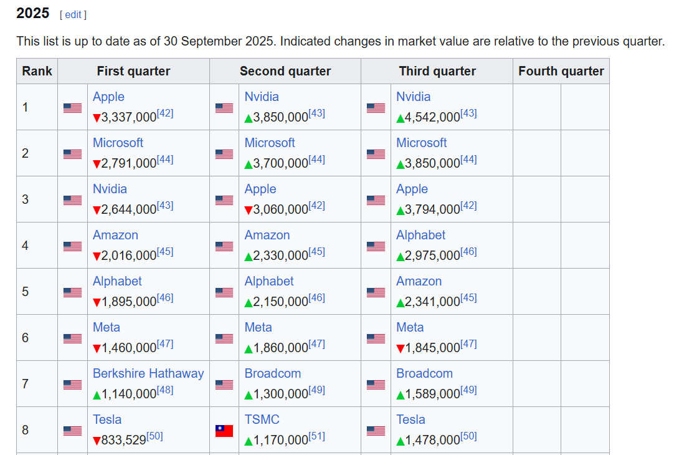Open the Microsoft link in Third quarter column
Screen dimensions: 674x455
tap(421, 143)
